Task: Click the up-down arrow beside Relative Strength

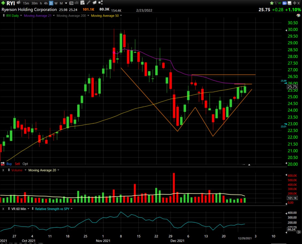Action: click(x=33, y=209)
